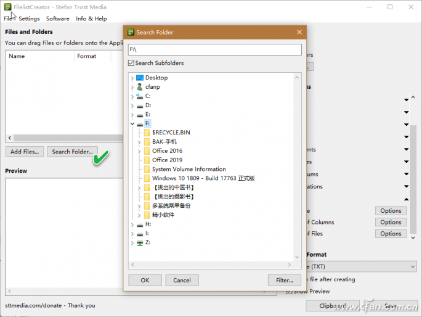Expand the C: drive node

click(x=132, y=96)
